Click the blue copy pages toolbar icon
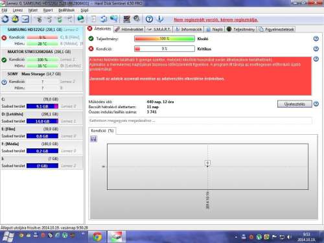The width and height of the screenshot is (324, 243). coord(104,19)
